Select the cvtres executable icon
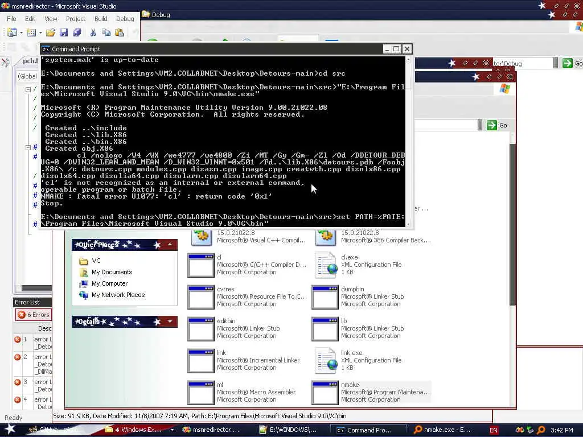This screenshot has height=437, width=583. pyautogui.click(x=201, y=297)
